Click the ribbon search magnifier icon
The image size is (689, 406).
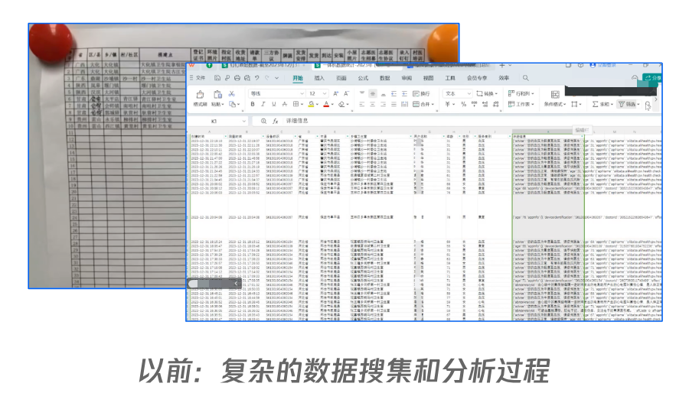click(525, 78)
